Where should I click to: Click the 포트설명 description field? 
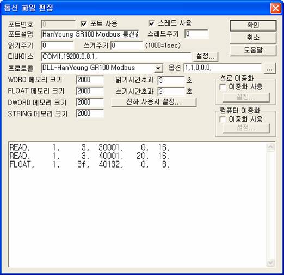[x=90, y=34]
